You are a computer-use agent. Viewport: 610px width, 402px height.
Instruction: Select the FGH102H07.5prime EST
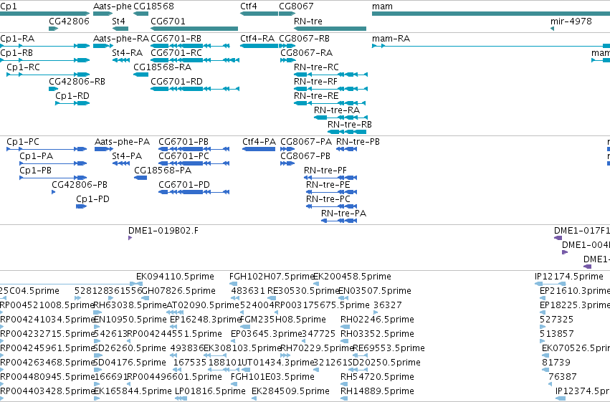(234, 284)
